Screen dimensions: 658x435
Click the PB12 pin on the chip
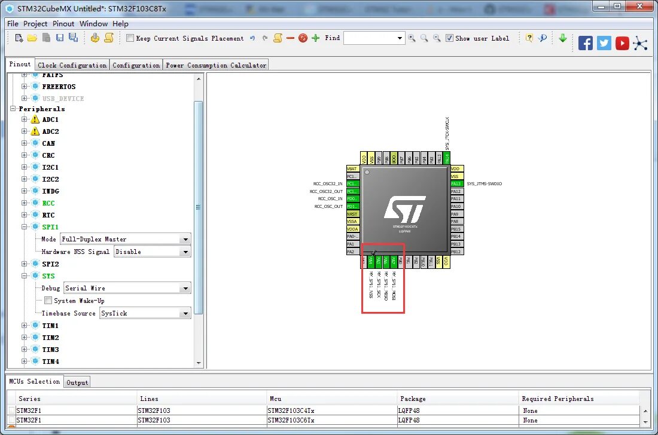[x=457, y=252]
